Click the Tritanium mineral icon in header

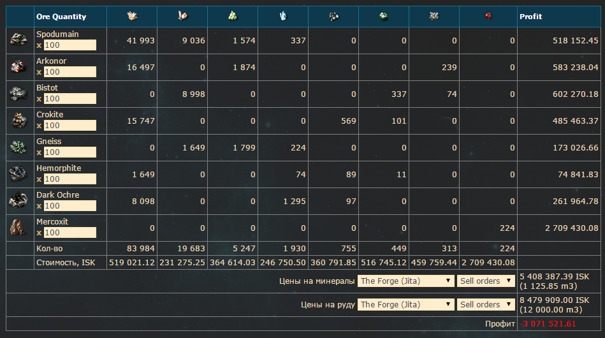tap(133, 16)
